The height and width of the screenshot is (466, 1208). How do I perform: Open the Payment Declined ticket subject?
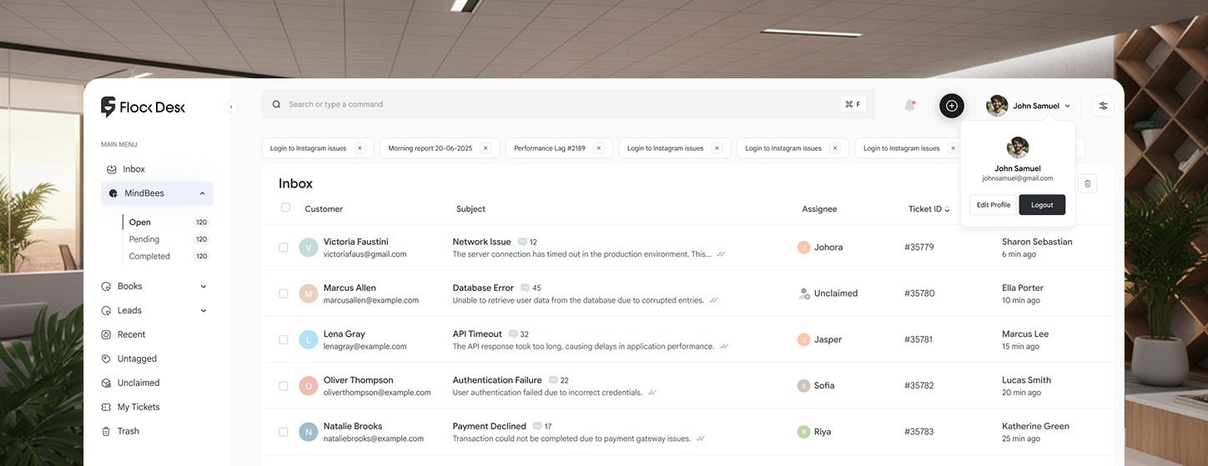489,426
